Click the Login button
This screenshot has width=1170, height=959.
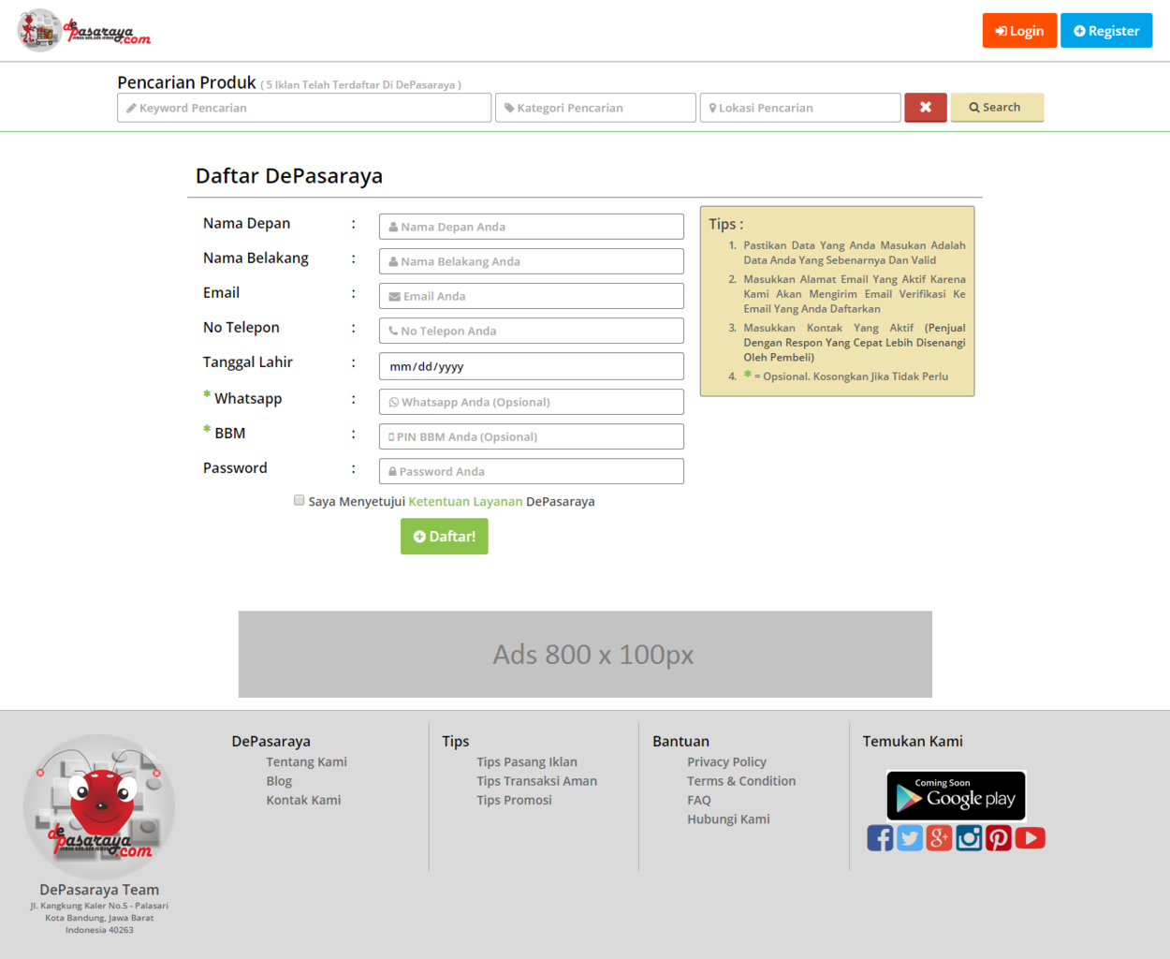1019,31
